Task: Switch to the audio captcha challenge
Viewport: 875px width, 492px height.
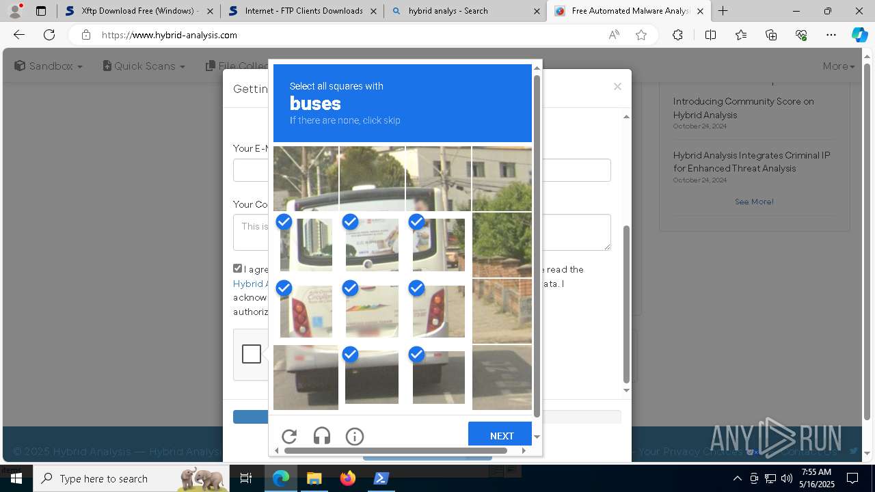Action: (x=322, y=436)
